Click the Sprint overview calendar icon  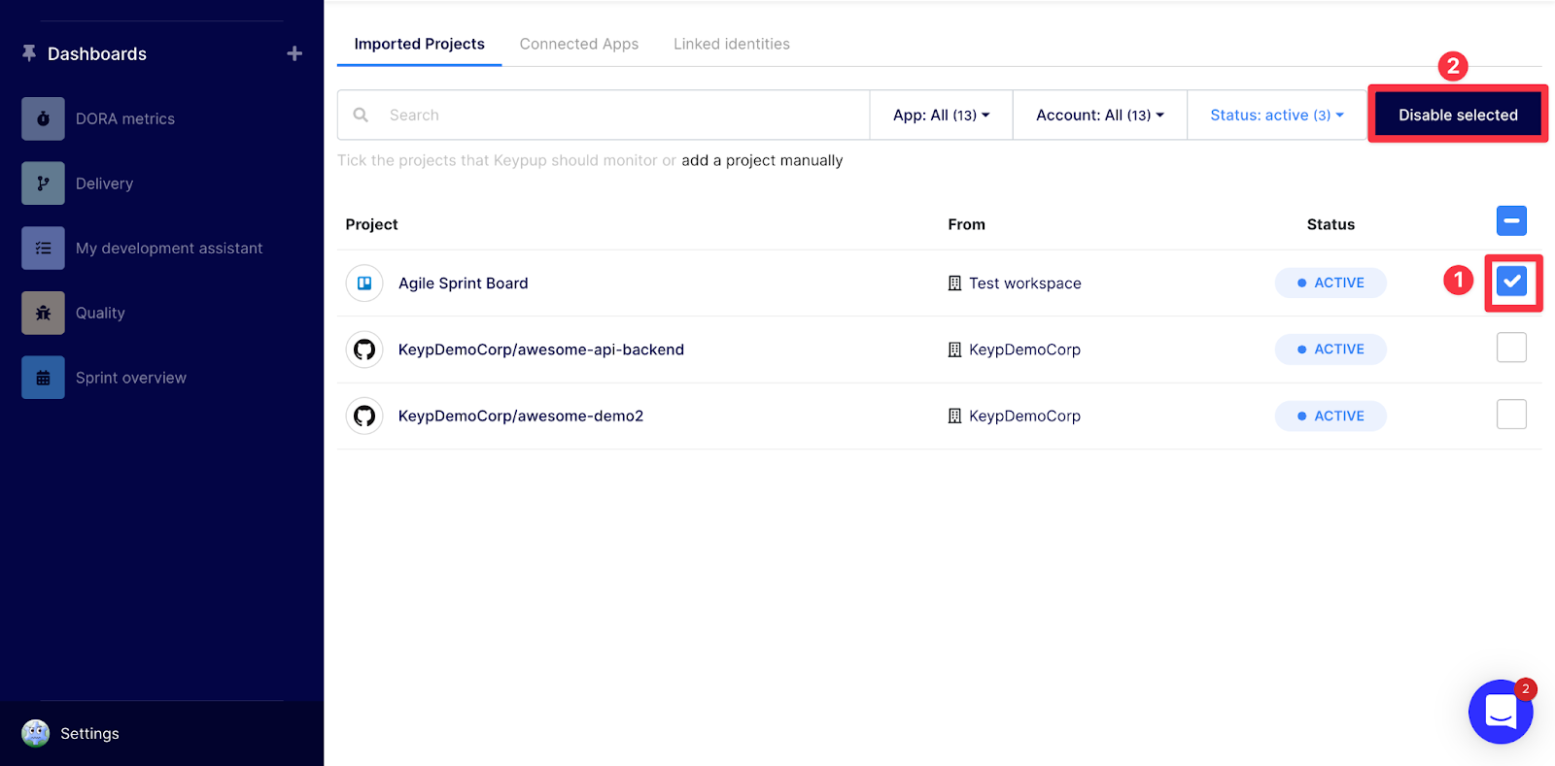click(43, 378)
